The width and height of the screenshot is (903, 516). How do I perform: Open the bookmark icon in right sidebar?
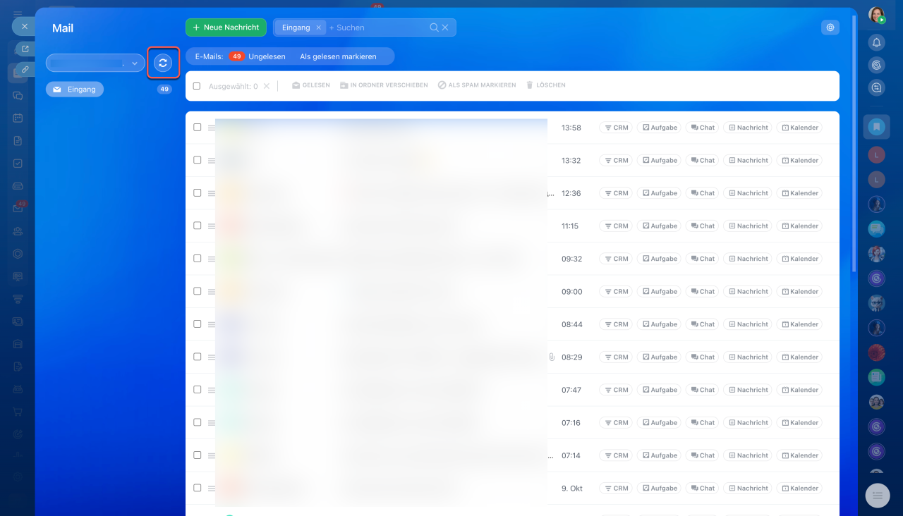pos(877,127)
